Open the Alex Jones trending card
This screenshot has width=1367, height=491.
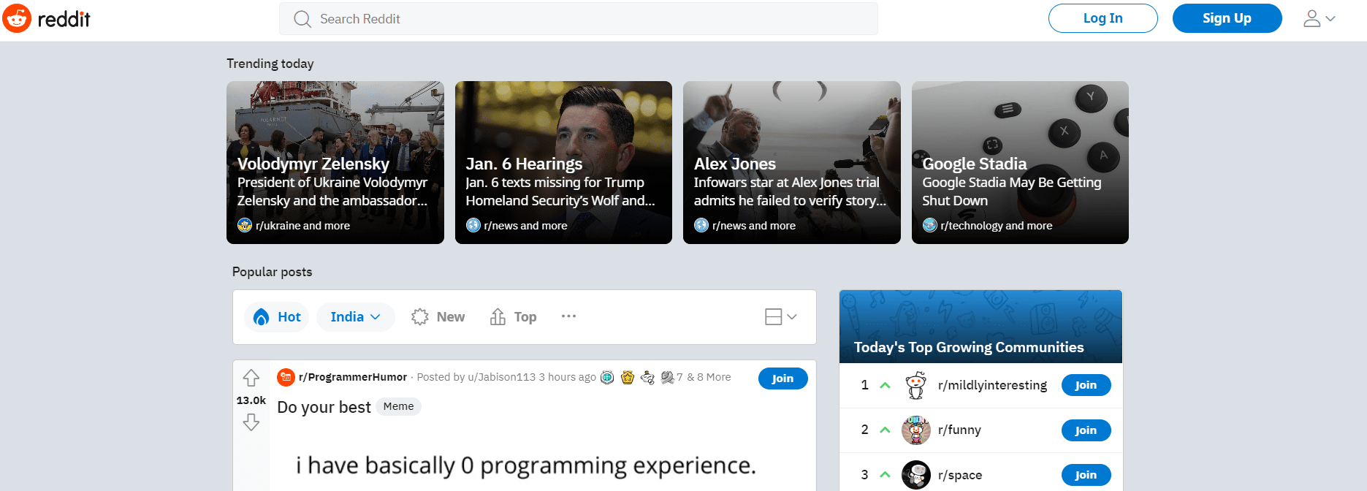tap(792, 162)
